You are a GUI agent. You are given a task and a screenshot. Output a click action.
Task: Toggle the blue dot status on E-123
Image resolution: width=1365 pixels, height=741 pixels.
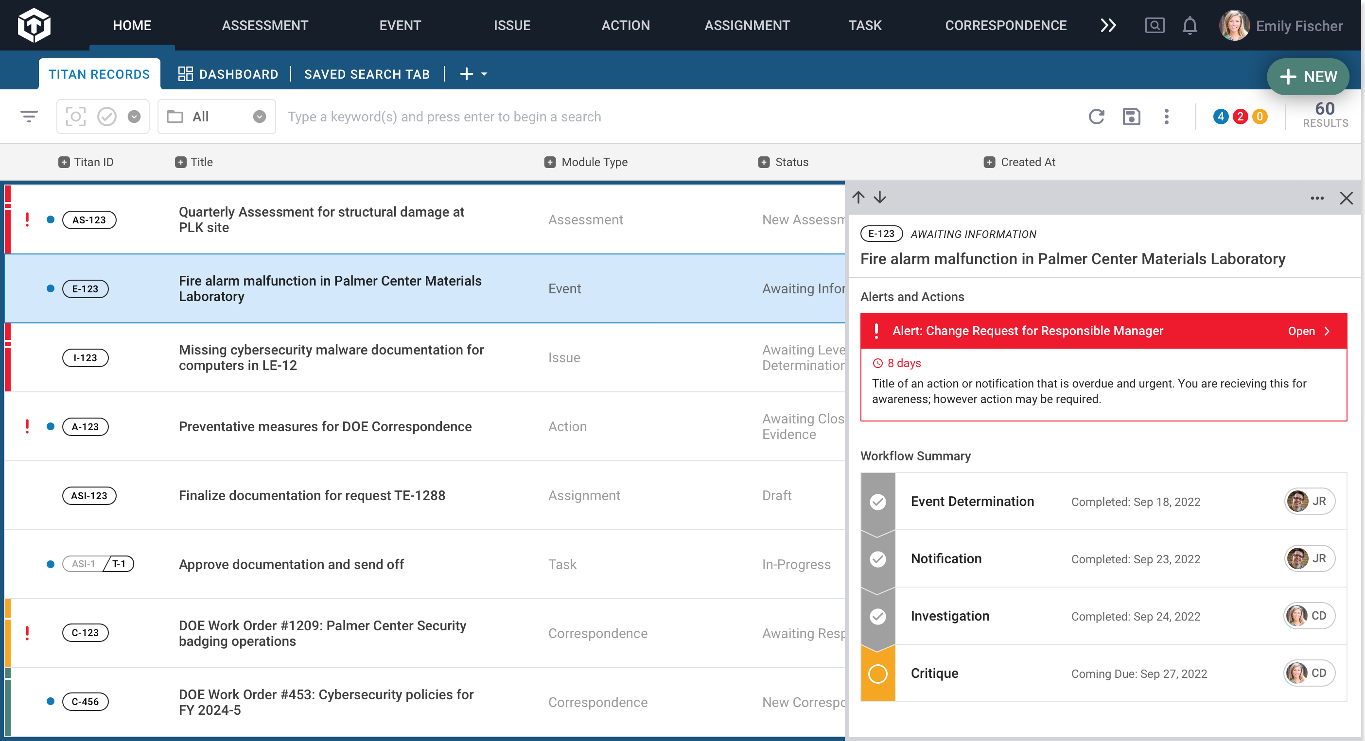[50, 288]
